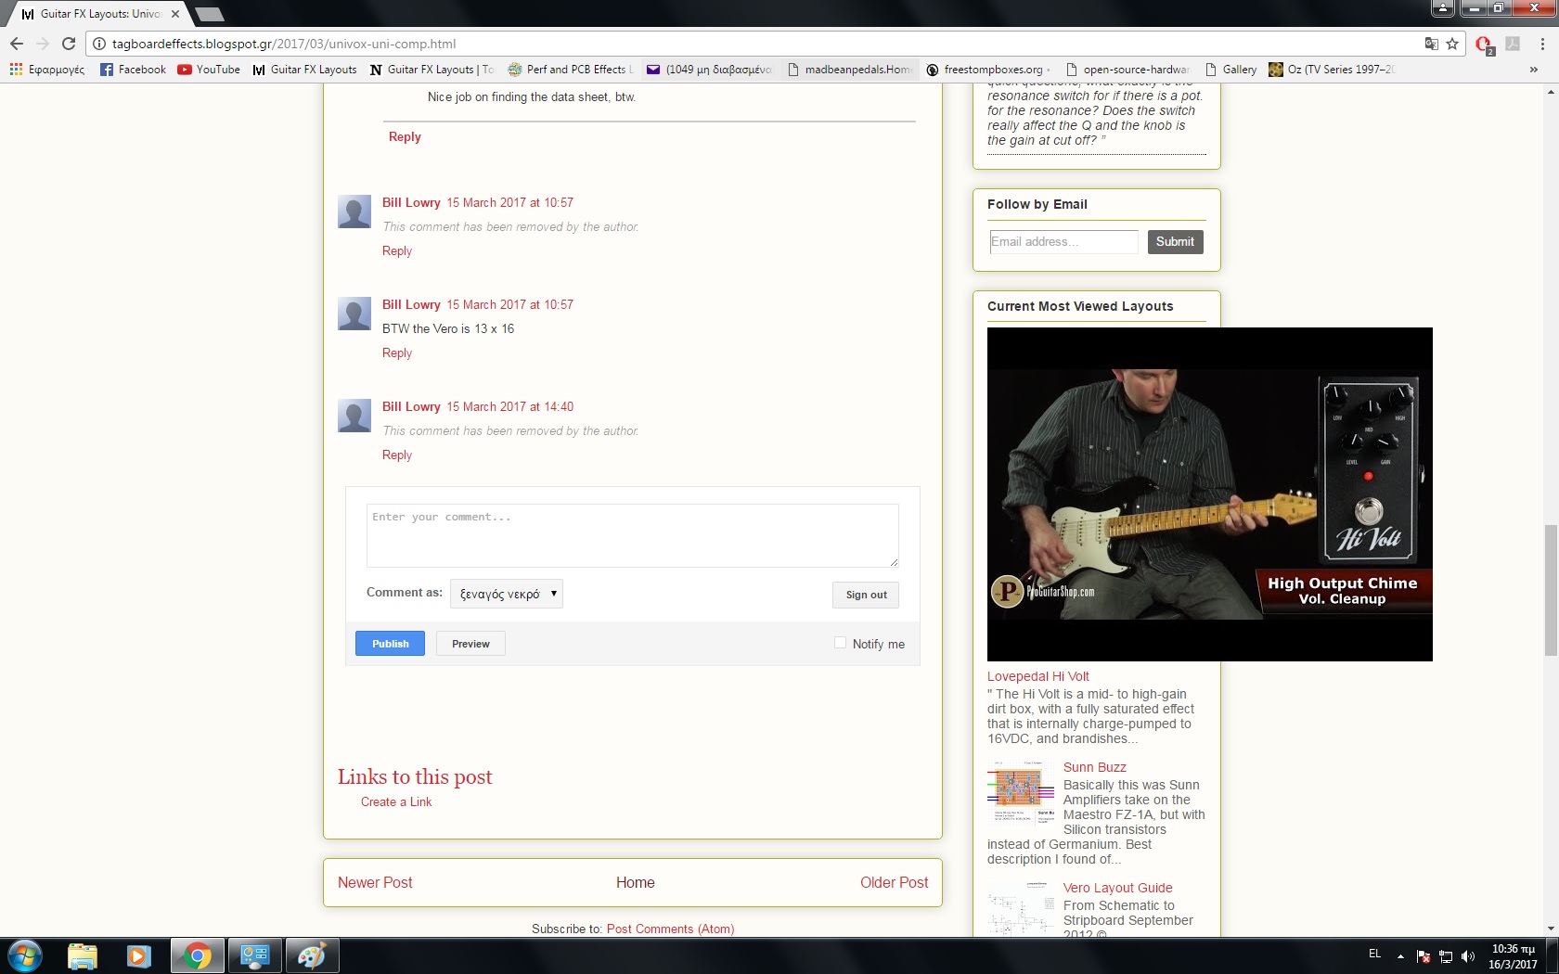Click the Enter your comment text box
Screen dimensions: 1559x974
click(632, 535)
